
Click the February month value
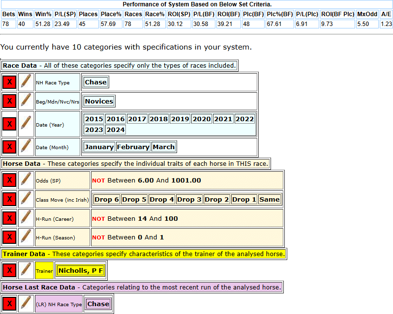133,147
